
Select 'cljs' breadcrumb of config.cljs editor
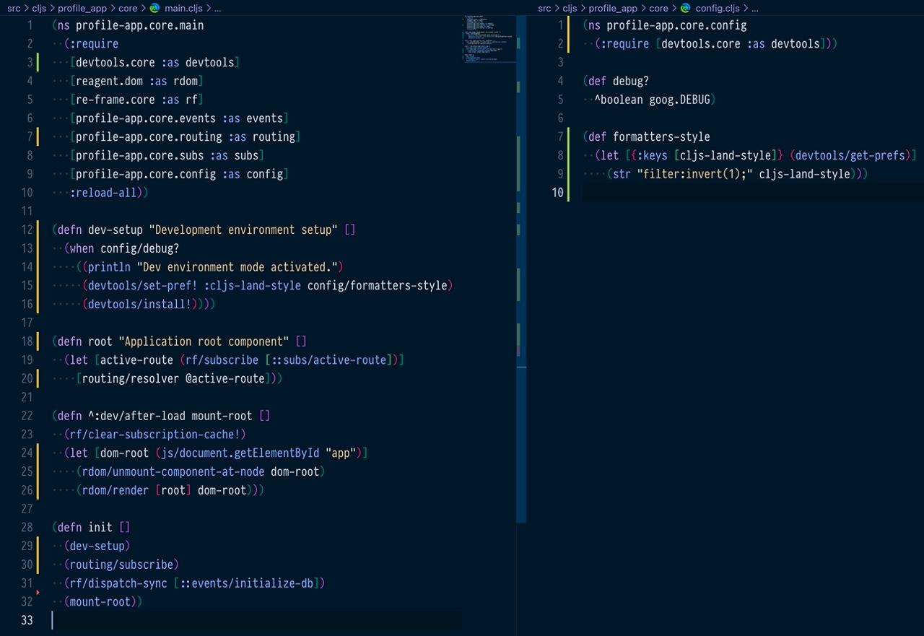click(570, 9)
